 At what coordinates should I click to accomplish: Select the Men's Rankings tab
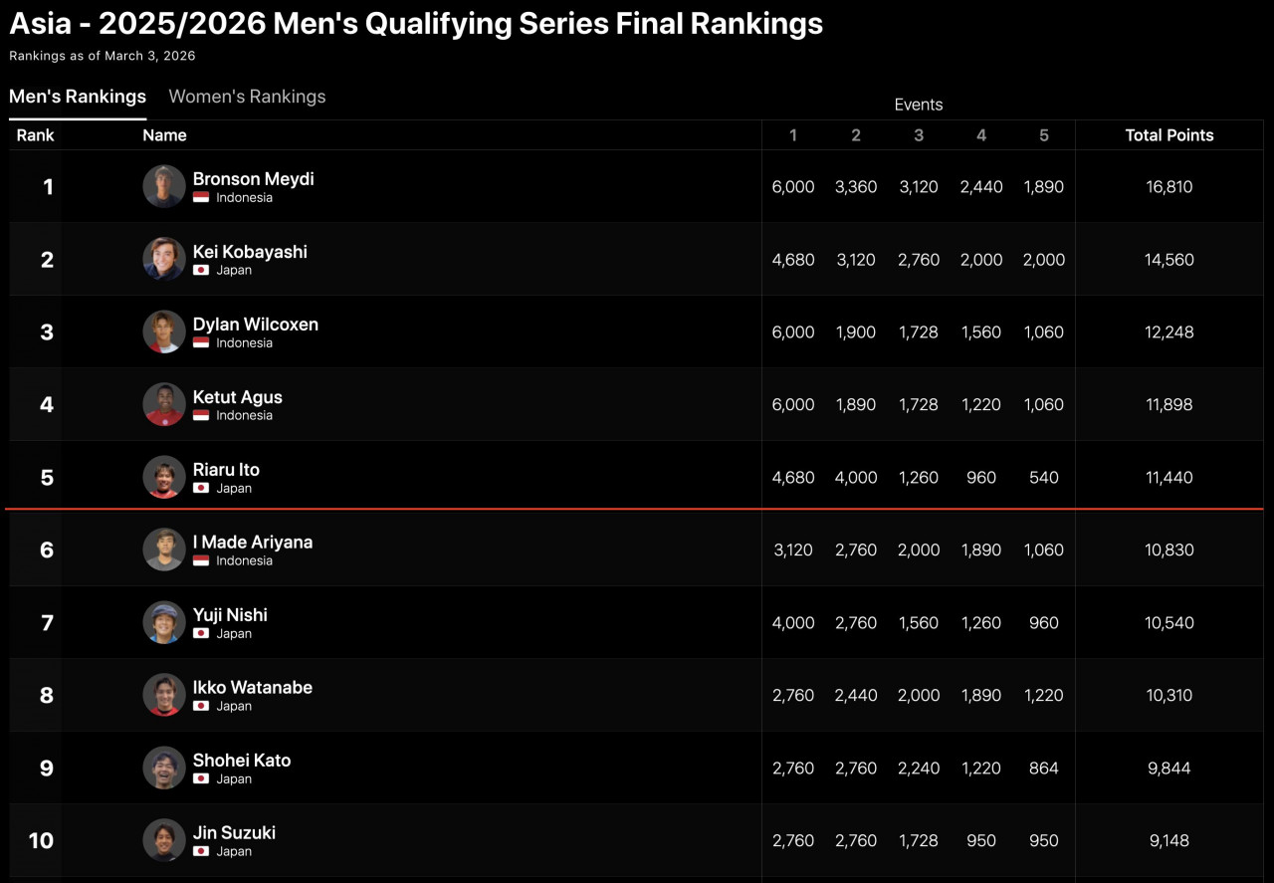(x=78, y=97)
